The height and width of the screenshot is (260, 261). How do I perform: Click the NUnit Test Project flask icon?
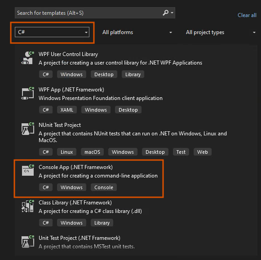point(28,129)
